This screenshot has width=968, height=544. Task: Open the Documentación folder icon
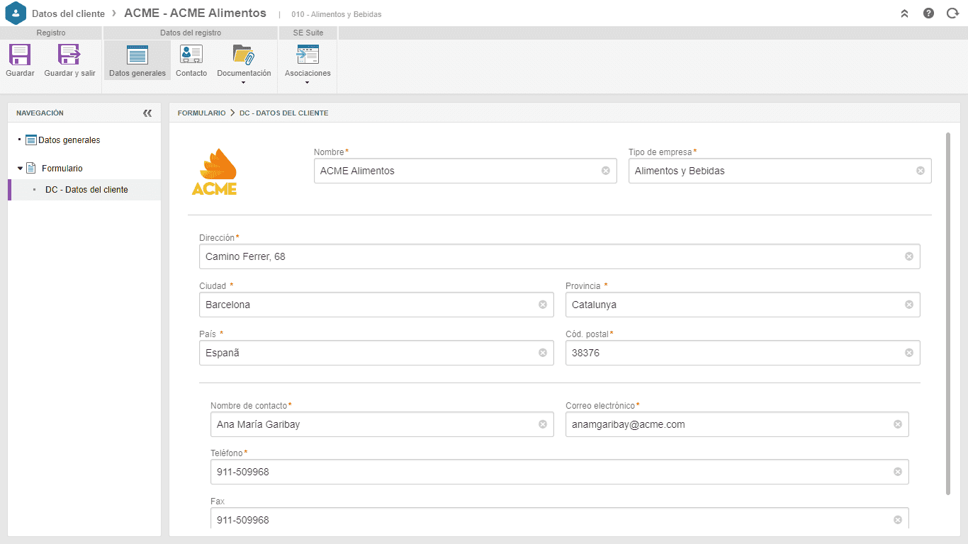[244, 55]
